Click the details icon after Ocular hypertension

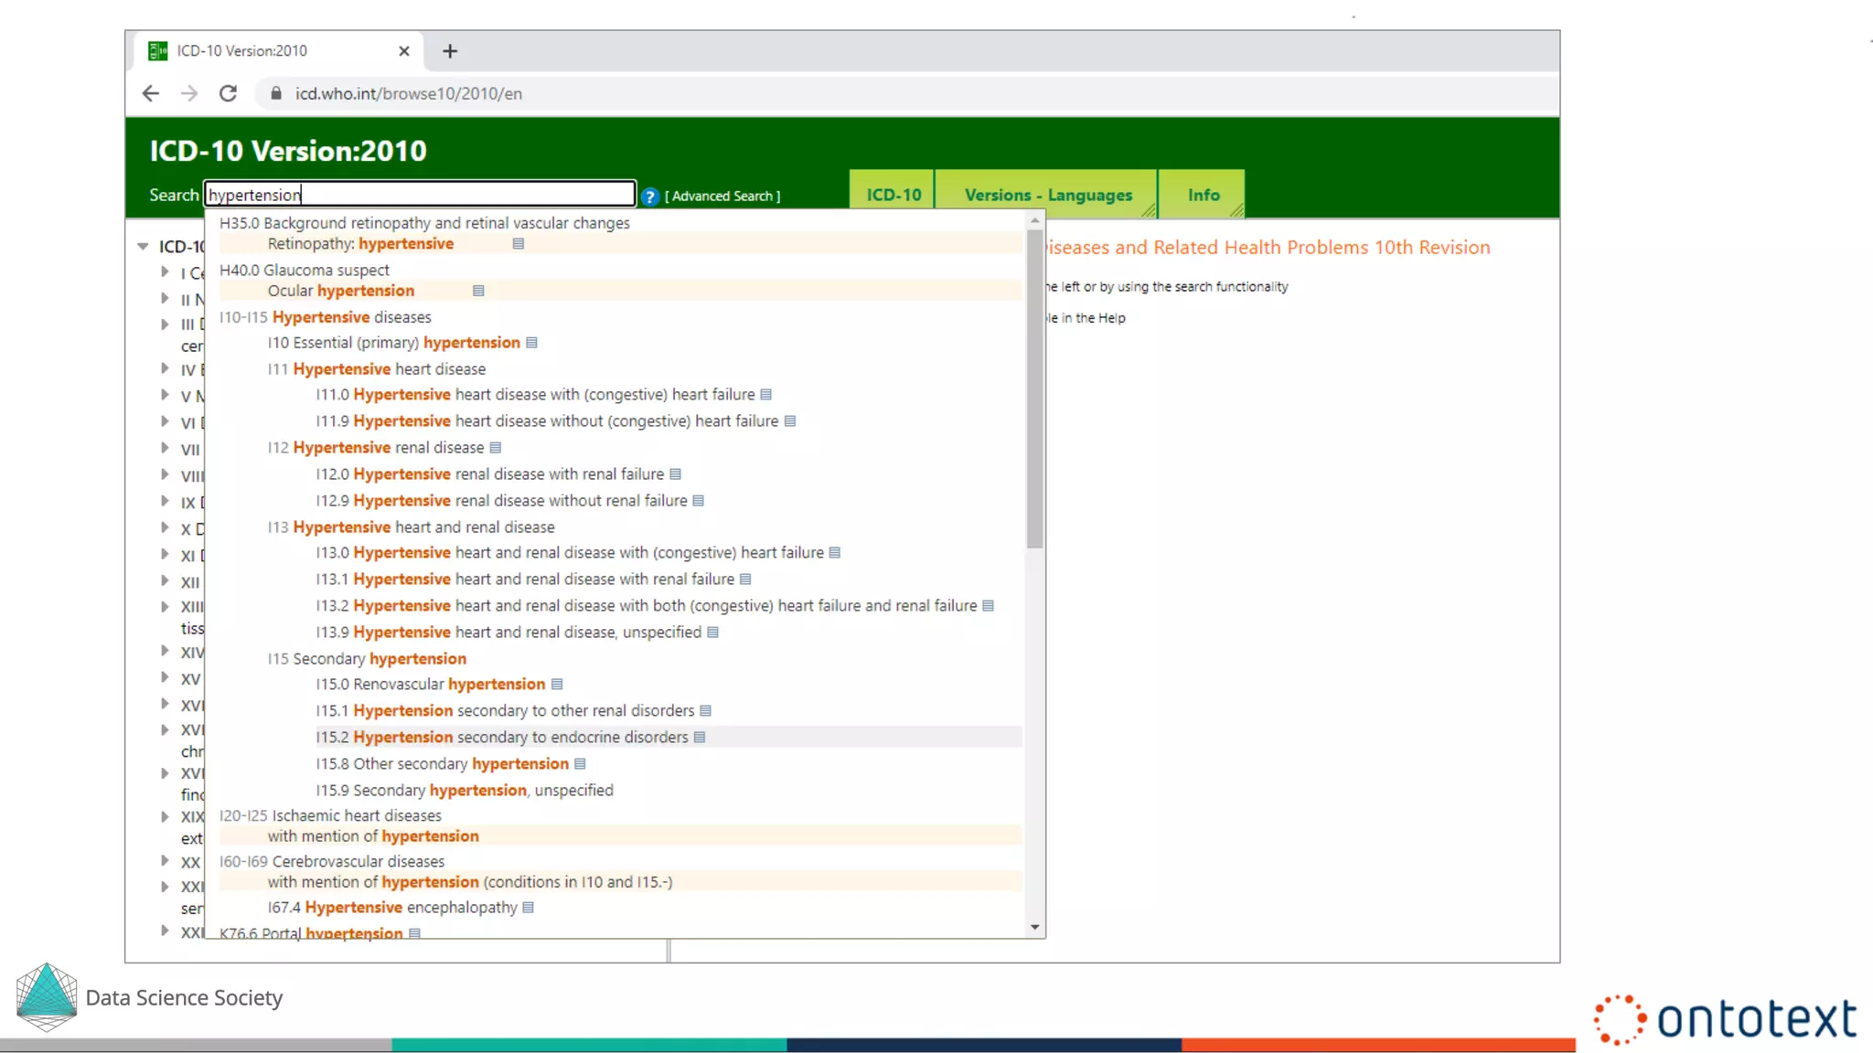click(478, 291)
